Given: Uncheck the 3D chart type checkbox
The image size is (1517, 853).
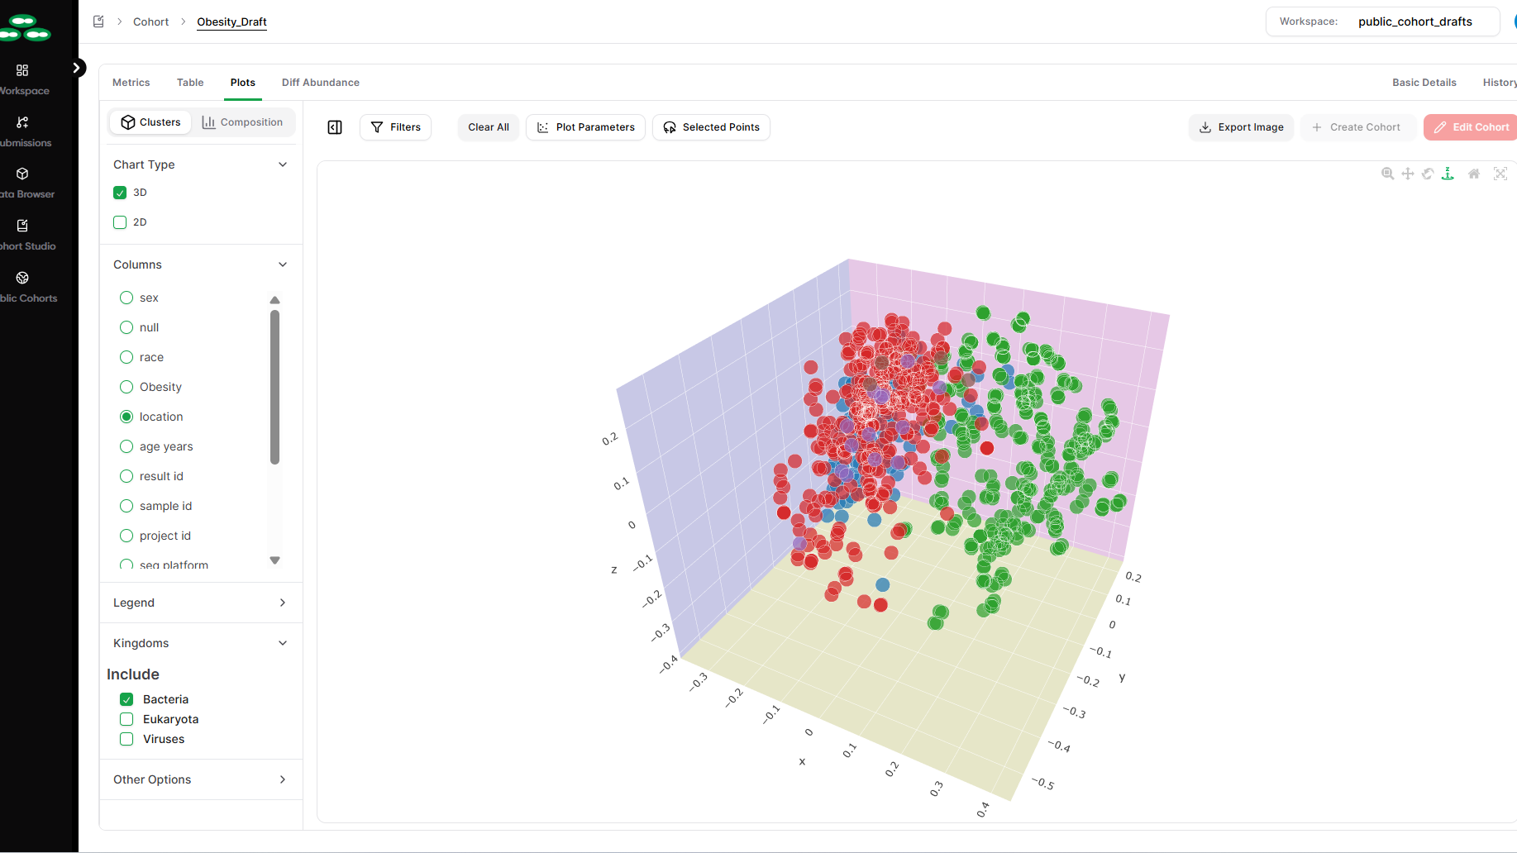Looking at the screenshot, I should (x=120, y=193).
